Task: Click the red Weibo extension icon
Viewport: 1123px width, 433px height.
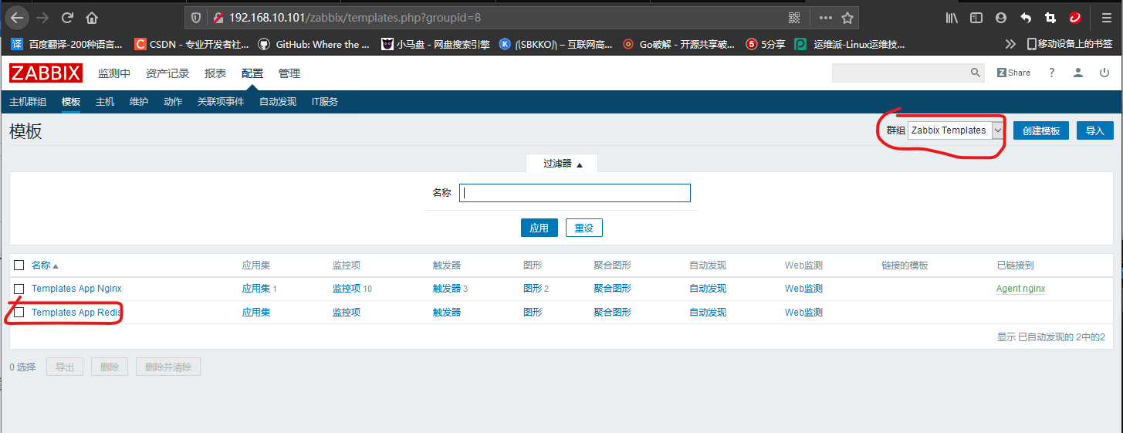Action: pyautogui.click(x=1074, y=17)
